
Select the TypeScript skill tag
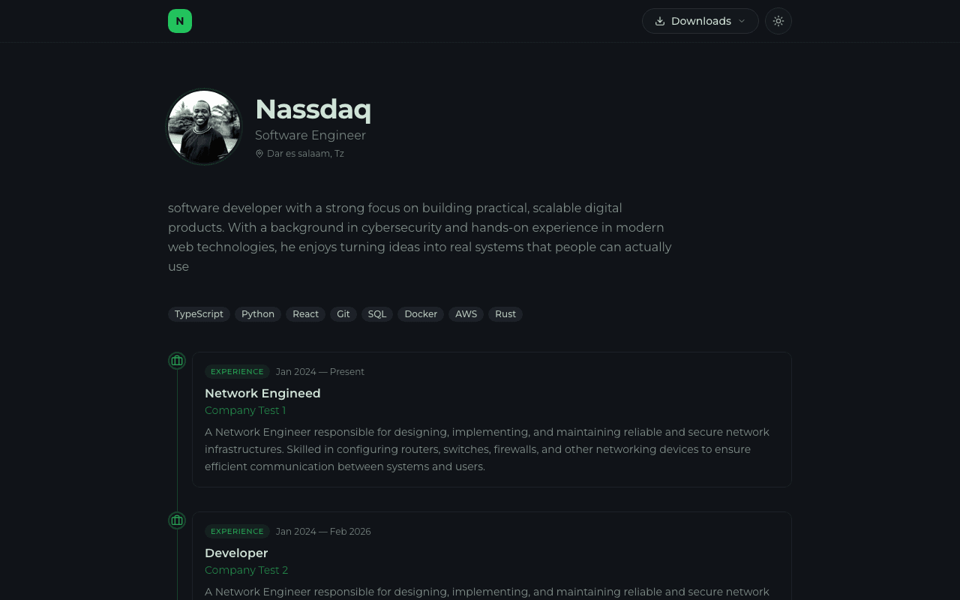tap(199, 313)
